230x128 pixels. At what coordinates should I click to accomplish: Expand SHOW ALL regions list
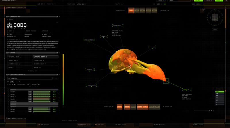(x=33, y=71)
